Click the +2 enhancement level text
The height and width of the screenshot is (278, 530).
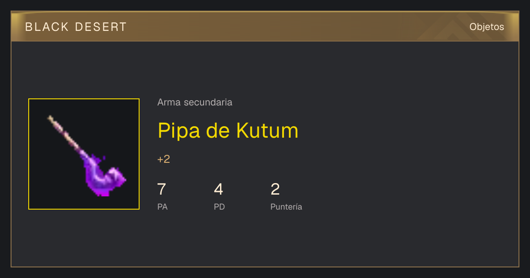click(x=163, y=159)
